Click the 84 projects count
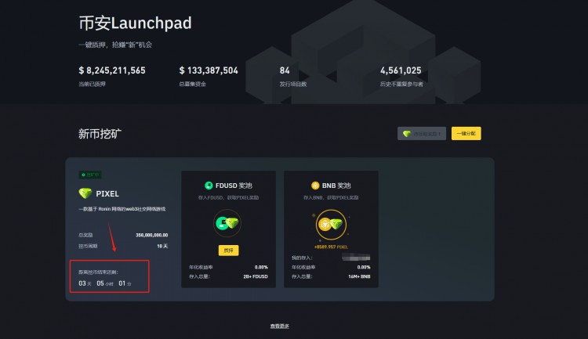Image resolution: width=588 pixels, height=339 pixels. (285, 70)
